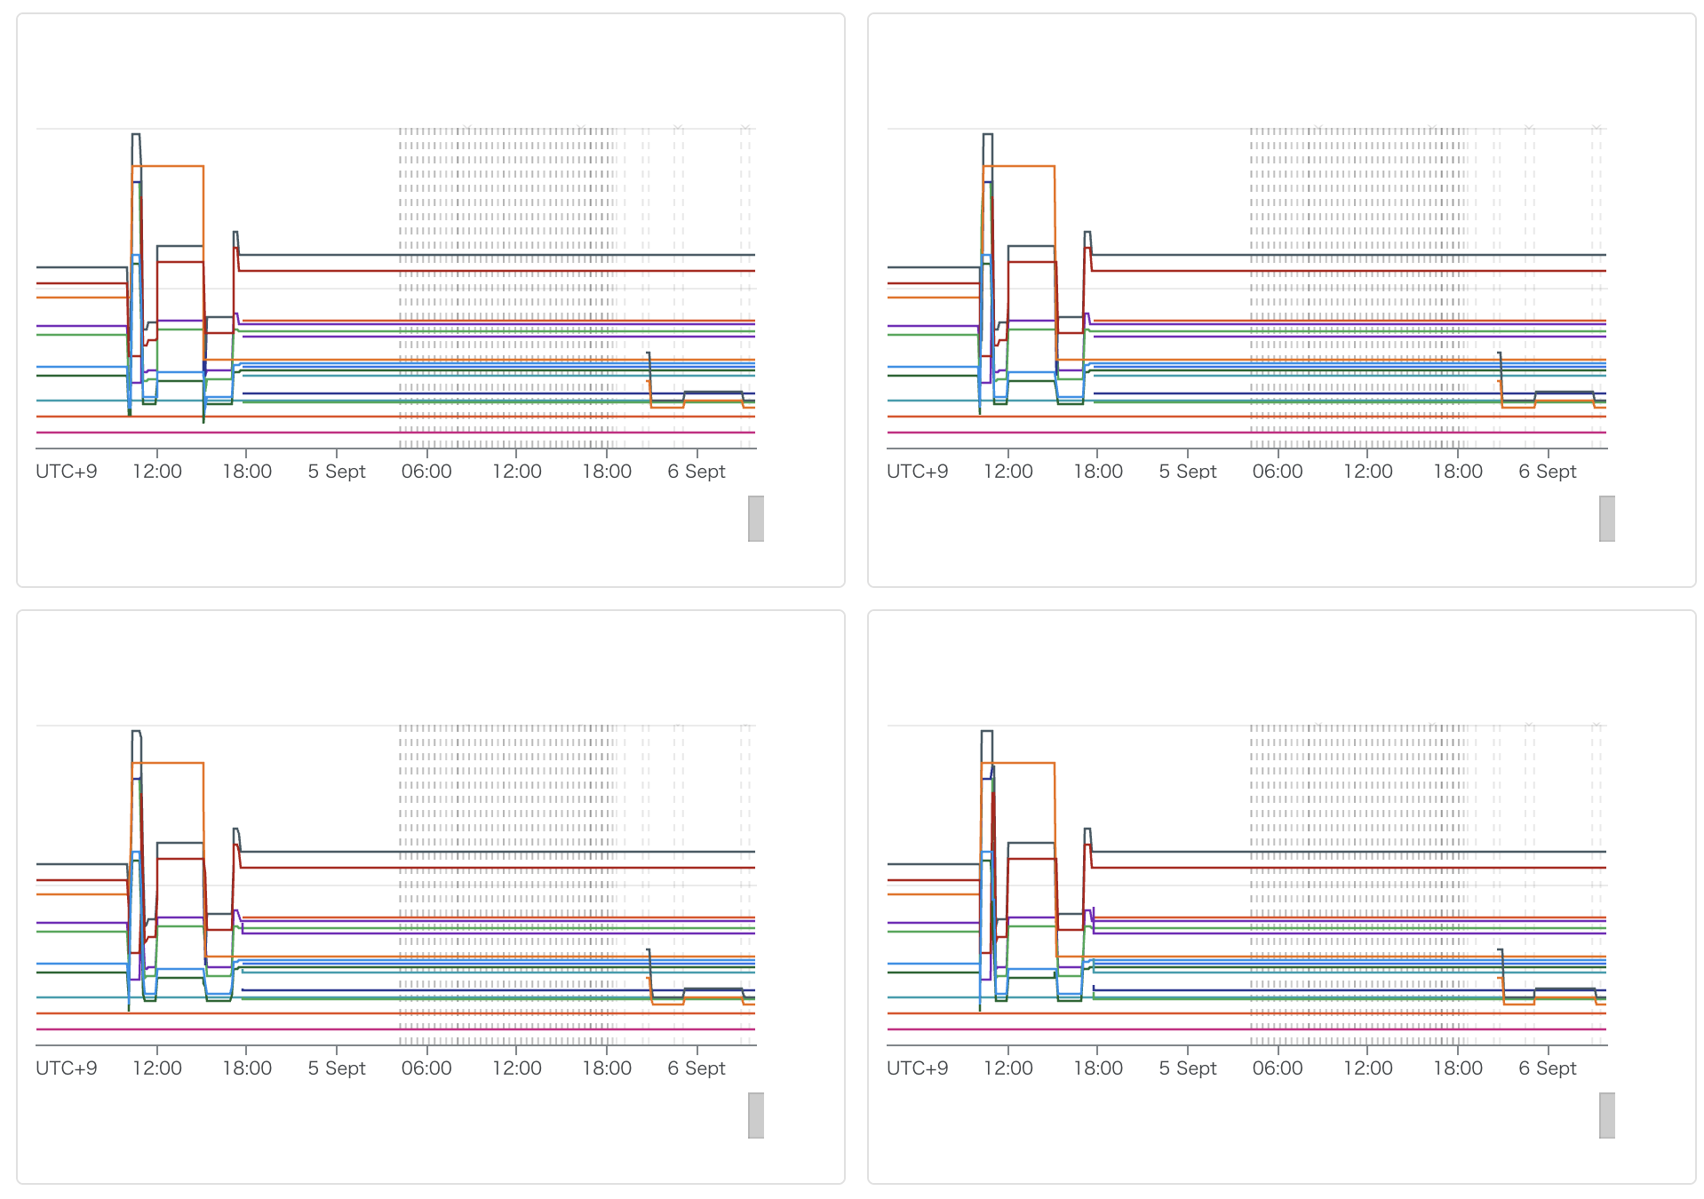This screenshot has height=1199, width=1704.
Task: Click the gray scrollbar thumb in bottom-left chart
Action: pyautogui.click(x=756, y=1116)
